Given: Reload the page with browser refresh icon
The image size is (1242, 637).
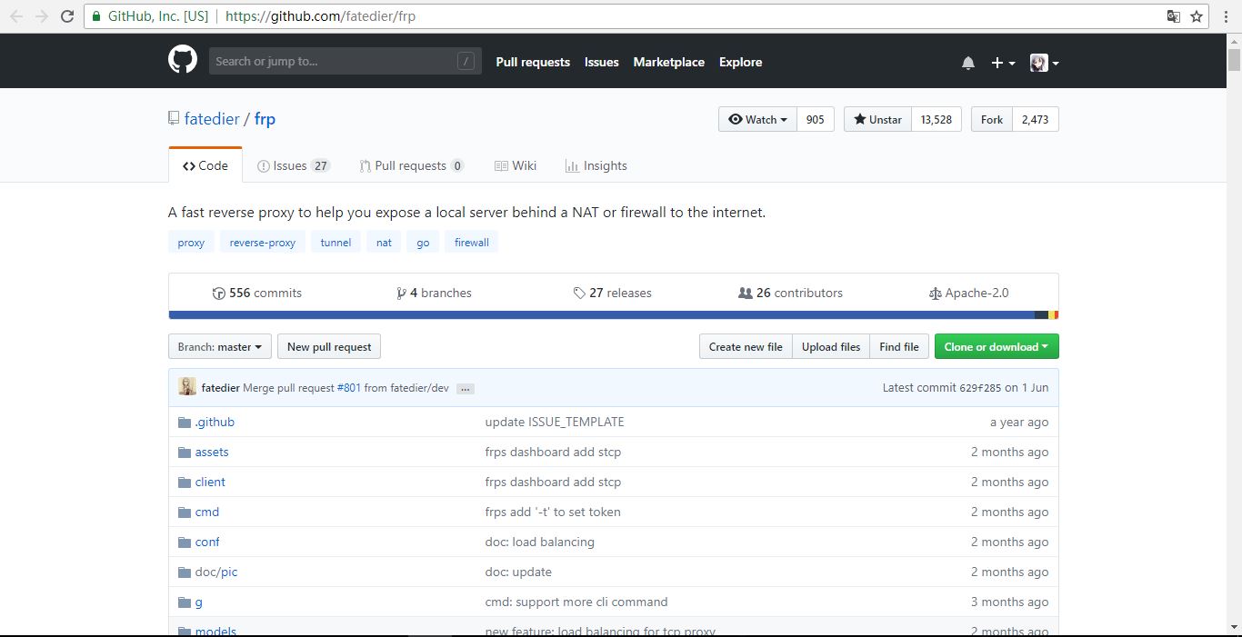Looking at the screenshot, I should point(67,16).
